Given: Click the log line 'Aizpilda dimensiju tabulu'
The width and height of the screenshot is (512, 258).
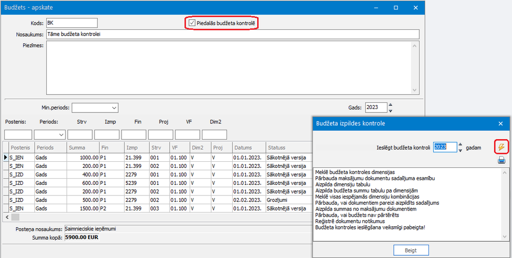Looking at the screenshot, I should pyautogui.click(x=343, y=184).
